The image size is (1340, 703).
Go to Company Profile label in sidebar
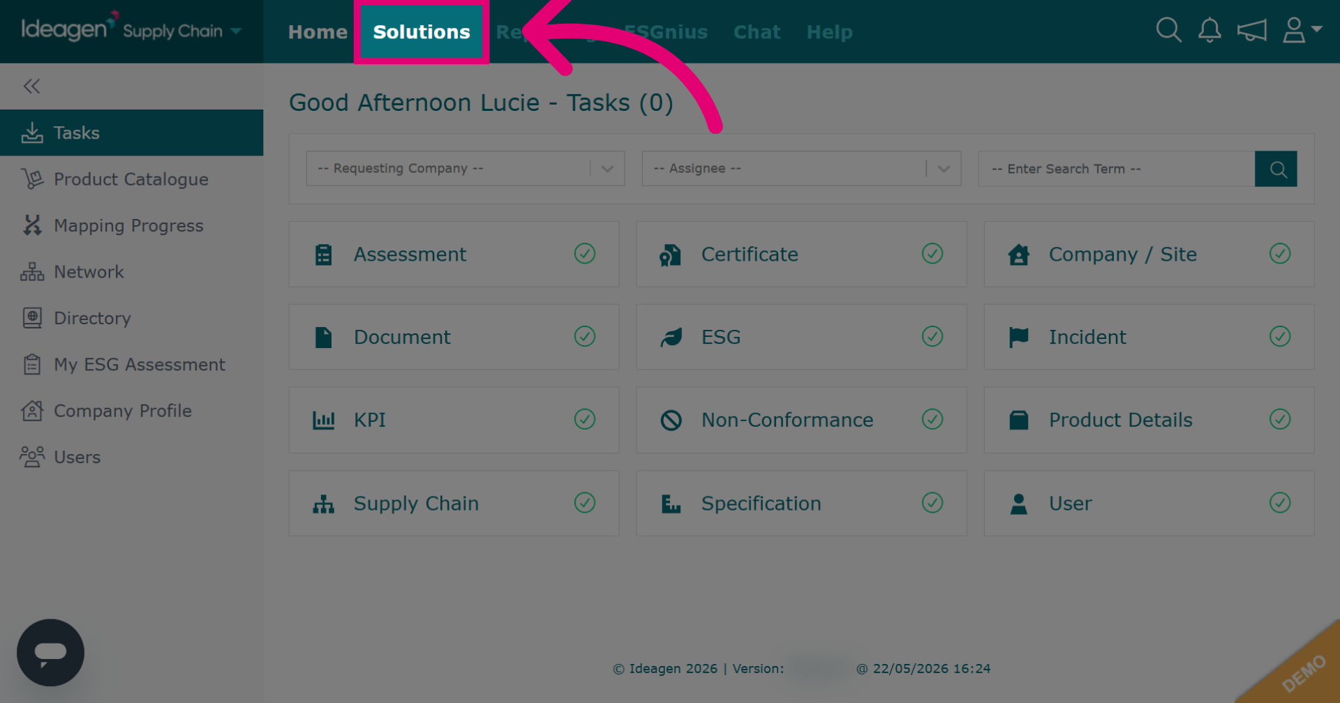pos(123,411)
